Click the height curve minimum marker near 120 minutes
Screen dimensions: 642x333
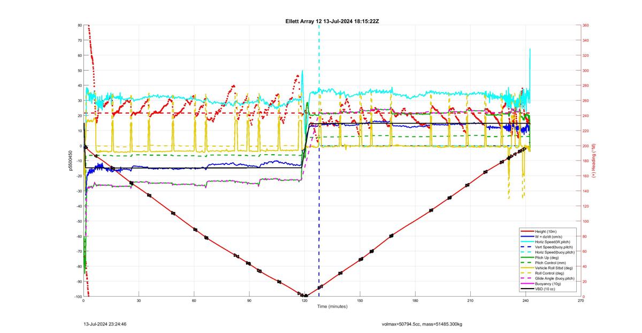(x=305, y=296)
